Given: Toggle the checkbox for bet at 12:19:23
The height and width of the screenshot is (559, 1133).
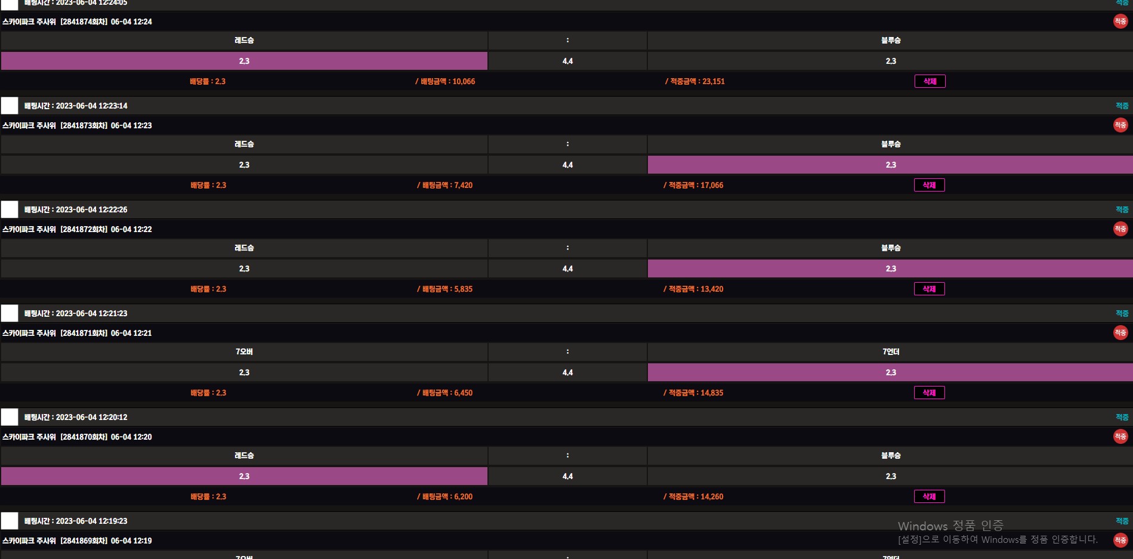Looking at the screenshot, I should coord(10,521).
